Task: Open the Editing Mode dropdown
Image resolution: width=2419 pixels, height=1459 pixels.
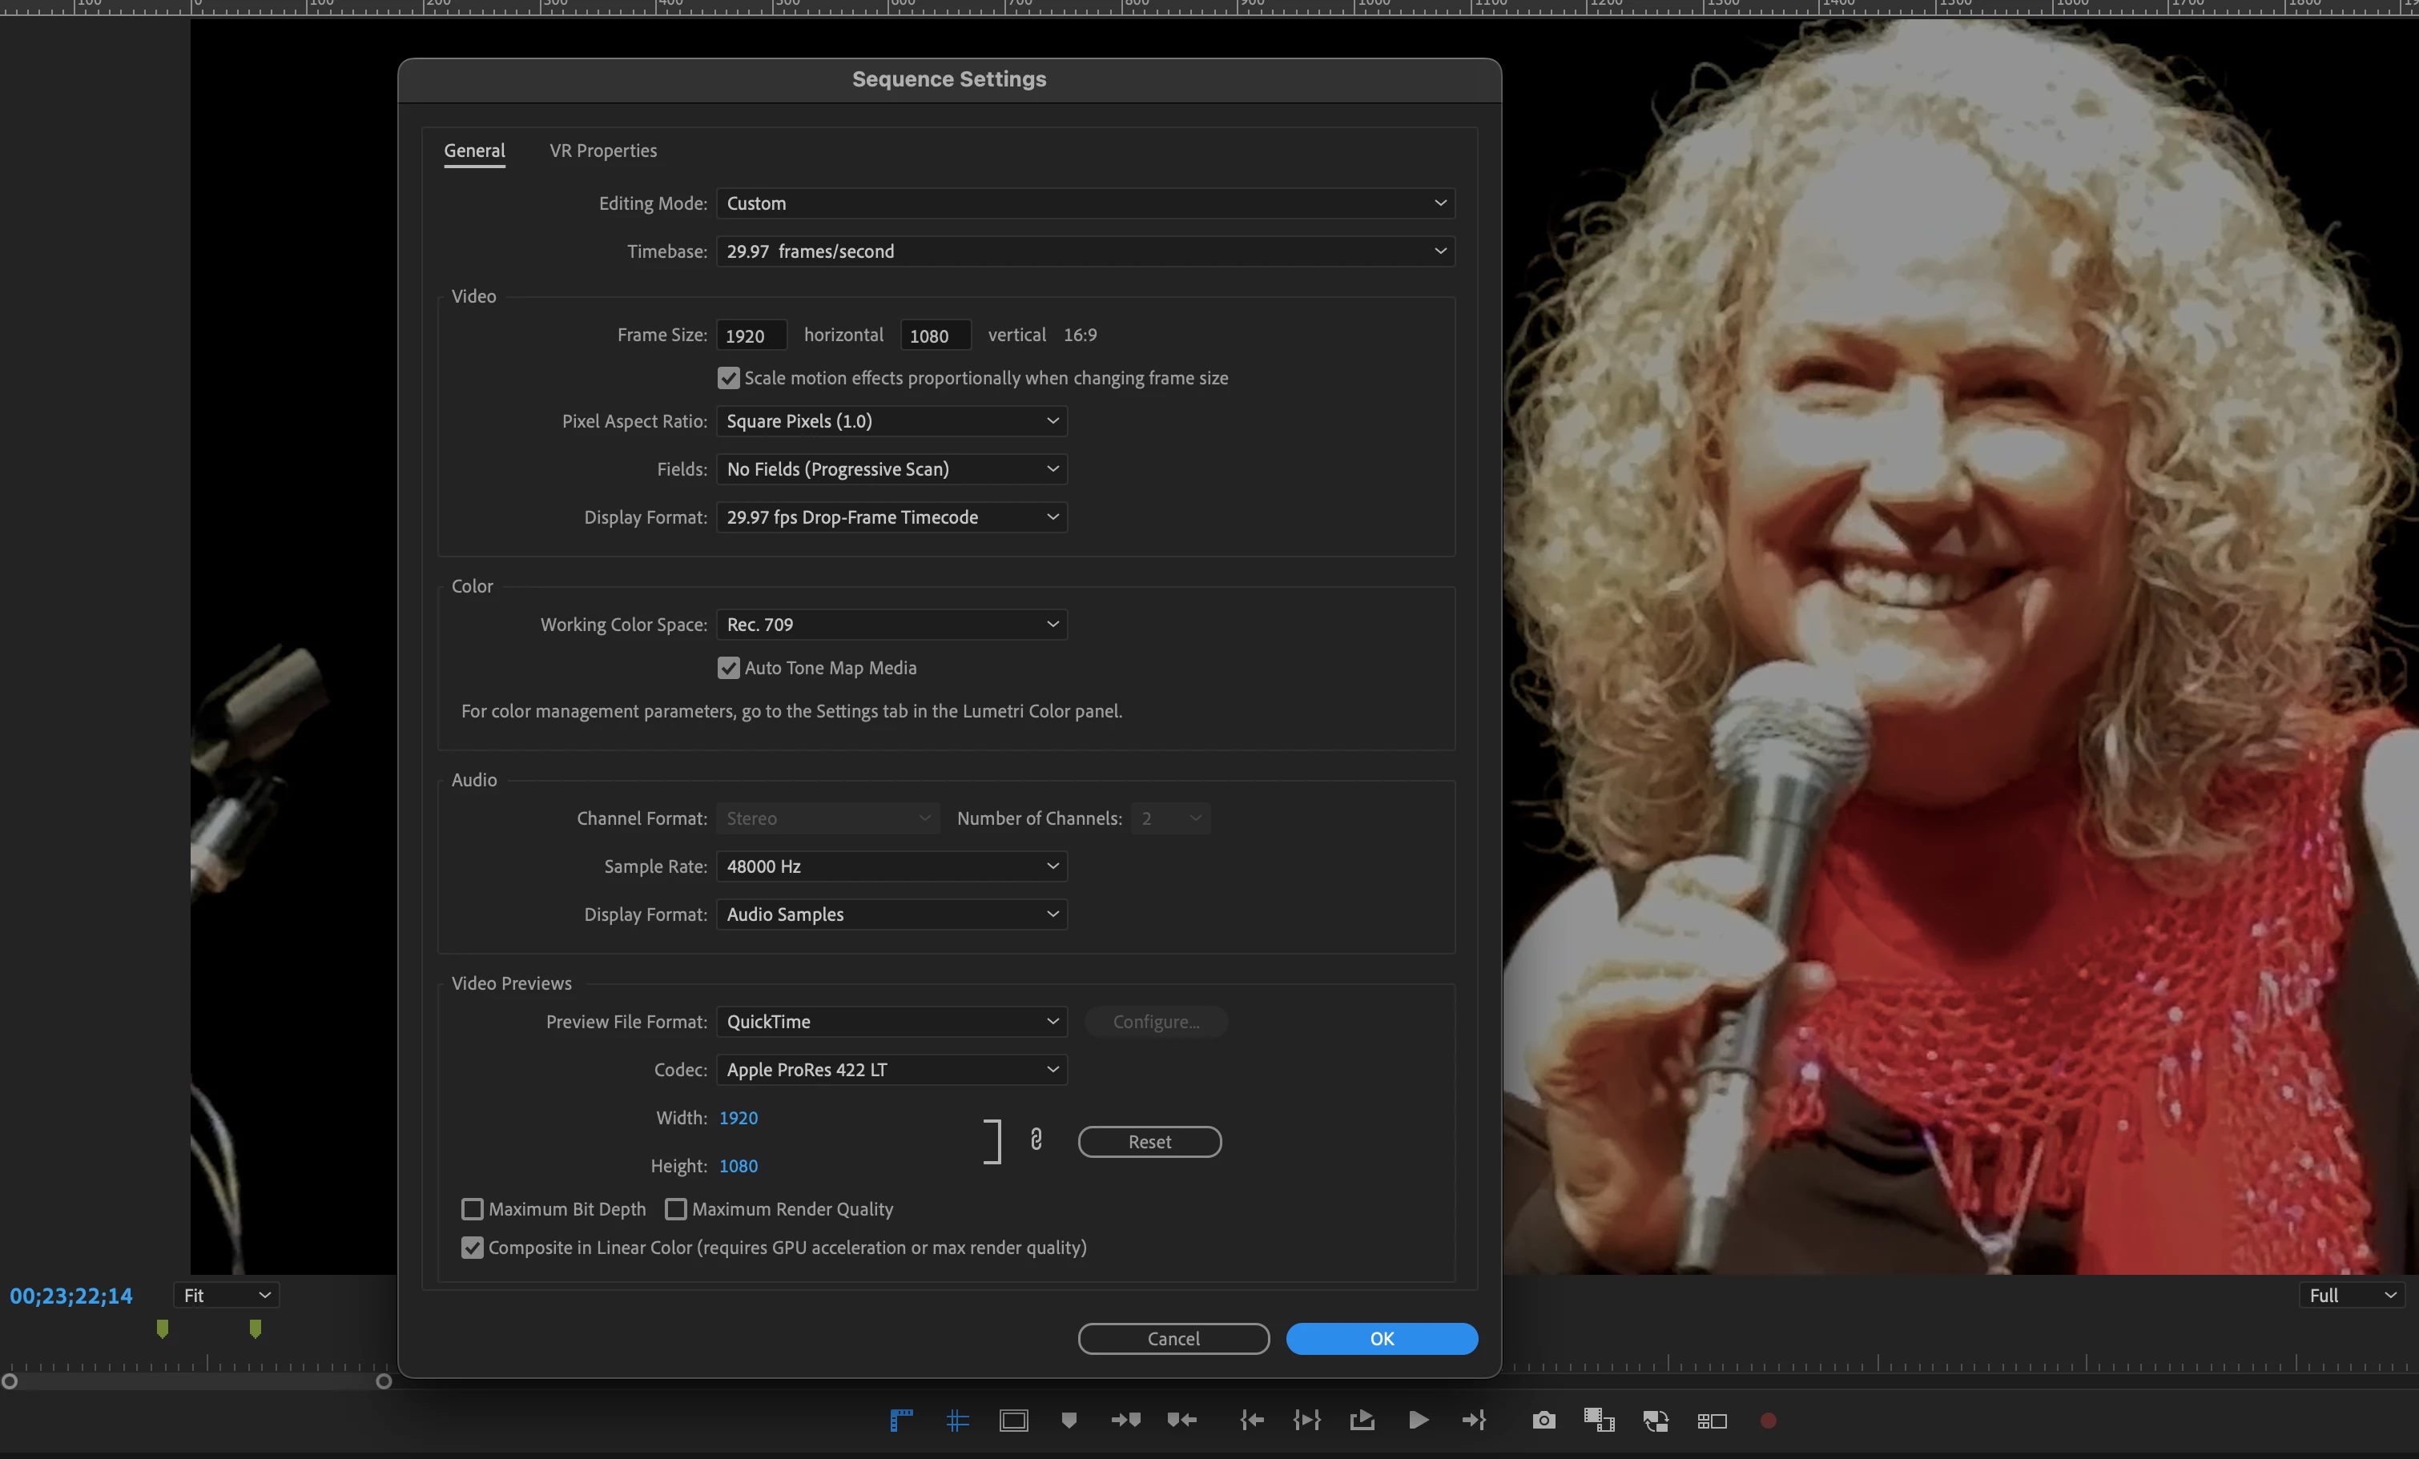Action: (1085, 203)
